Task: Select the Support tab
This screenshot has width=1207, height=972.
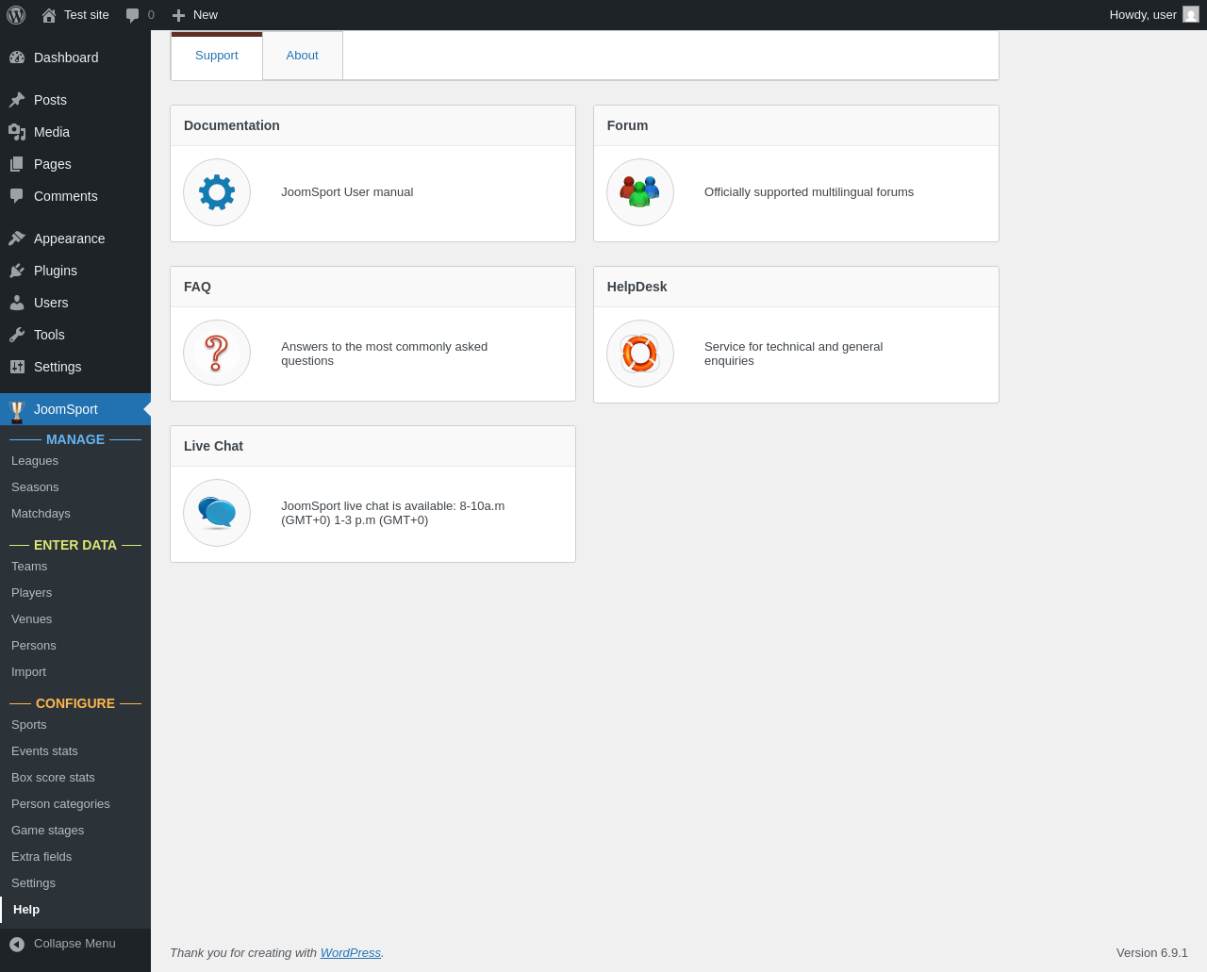Action: point(217,56)
